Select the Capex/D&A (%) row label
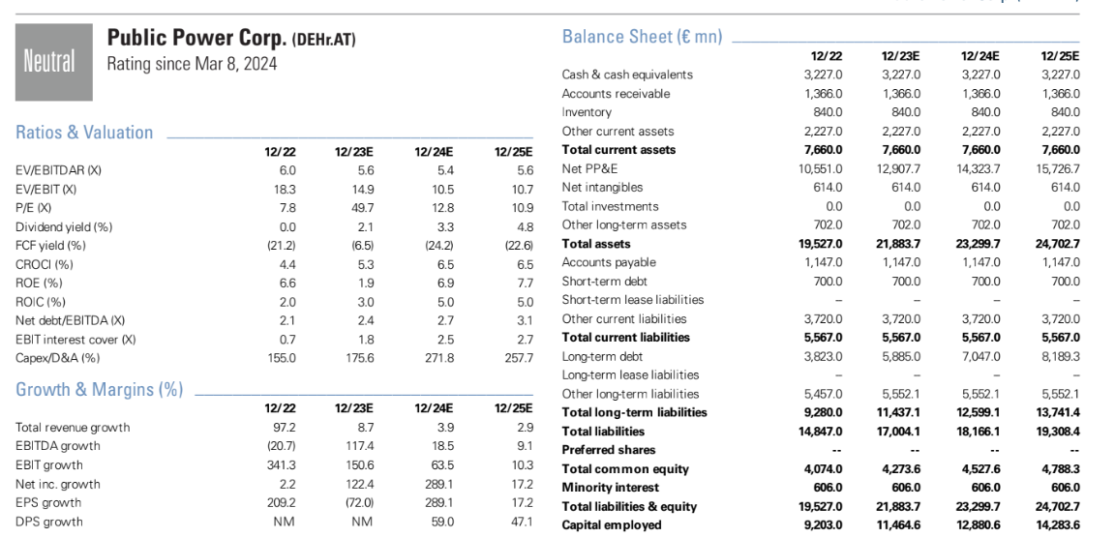This screenshot has height=538, width=1115. coord(59,358)
